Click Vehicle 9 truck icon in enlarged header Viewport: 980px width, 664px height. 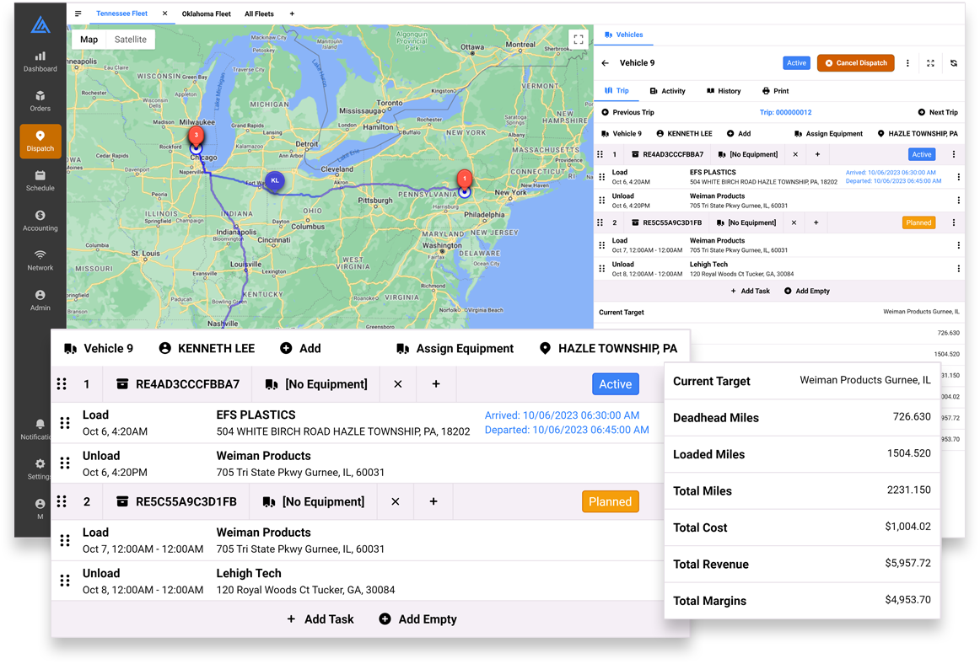point(70,349)
